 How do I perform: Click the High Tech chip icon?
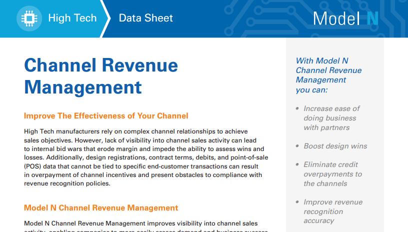click(29, 18)
